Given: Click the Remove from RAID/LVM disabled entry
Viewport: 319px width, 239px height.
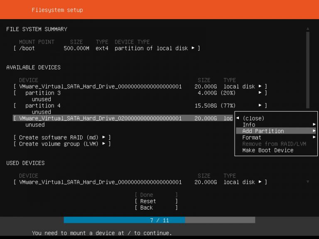Looking at the screenshot, I should click(274, 144).
